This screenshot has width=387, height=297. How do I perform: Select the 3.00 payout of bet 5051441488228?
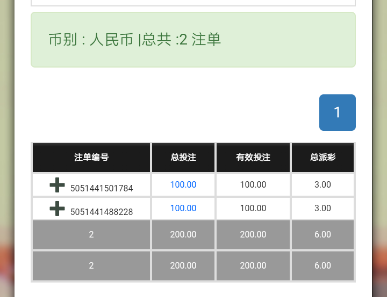(322, 209)
